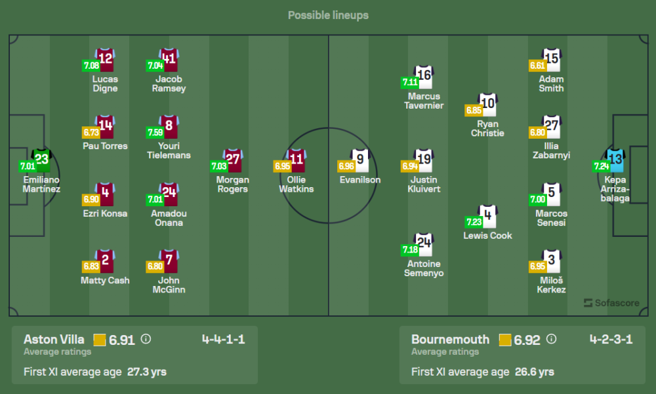Viewport: 656px width, 394px height.
Task: Open Ryan Christie's number 10 jersey
Action: pyautogui.click(x=488, y=103)
